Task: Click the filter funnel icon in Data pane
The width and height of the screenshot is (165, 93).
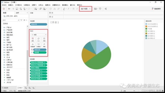Action: [x=21, y=20]
